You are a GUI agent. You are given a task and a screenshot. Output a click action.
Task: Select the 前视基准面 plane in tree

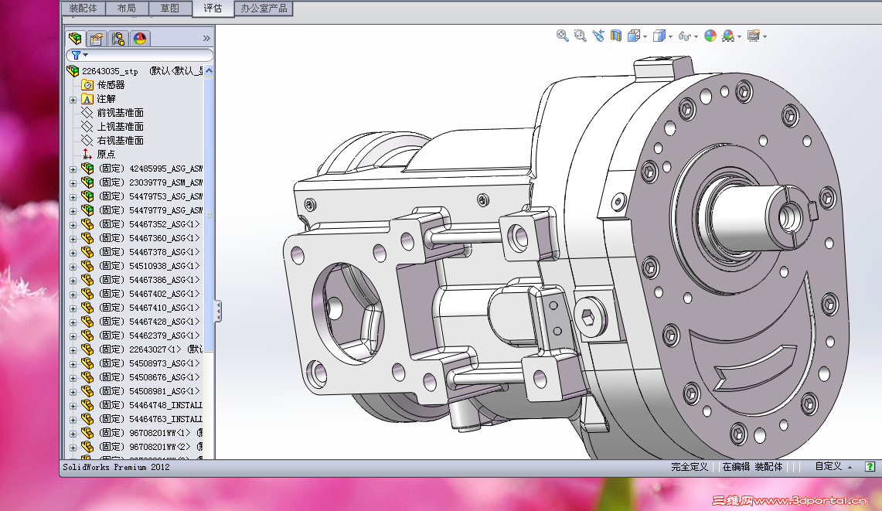tap(120, 113)
